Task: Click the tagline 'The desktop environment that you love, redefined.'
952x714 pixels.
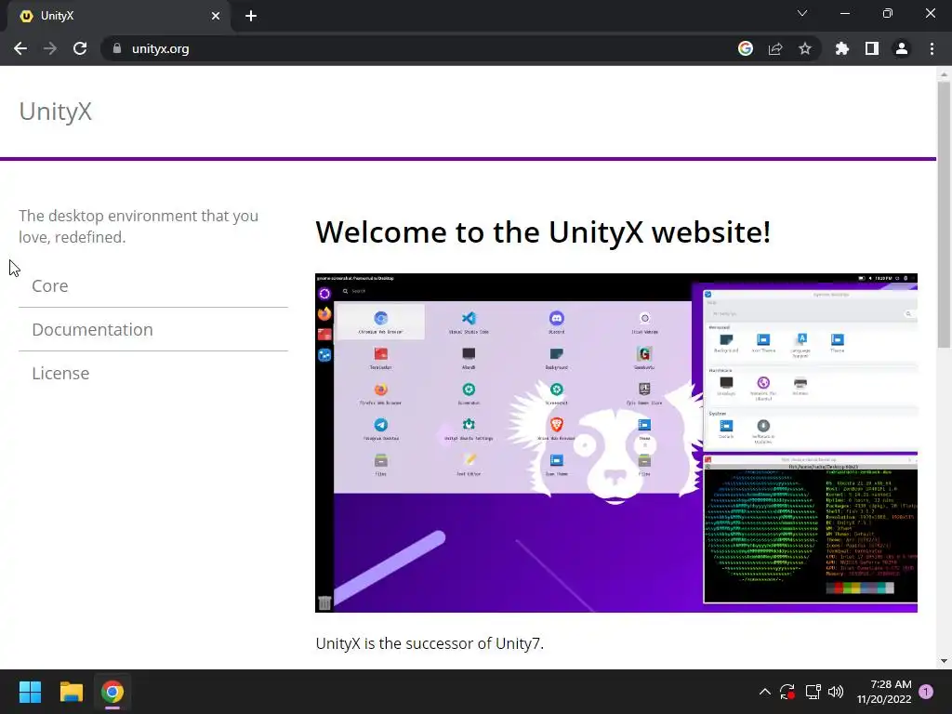Action: 139,227
